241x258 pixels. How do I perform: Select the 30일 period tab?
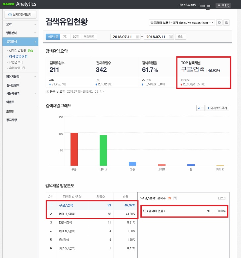click(x=76, y=37)
